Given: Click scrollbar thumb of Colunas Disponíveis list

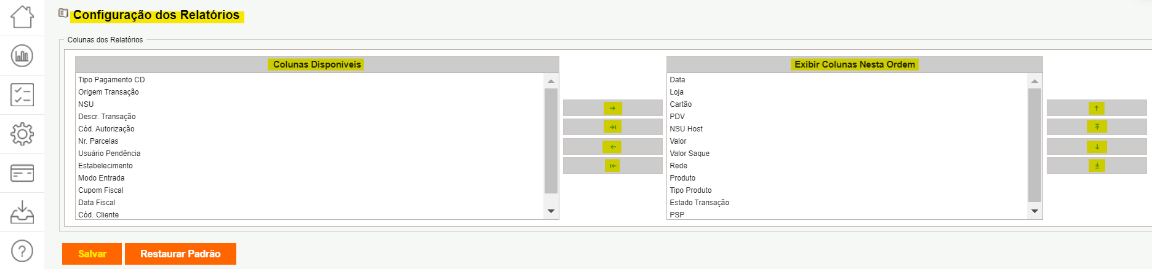Looking at the screenshot, I should 551,141.
